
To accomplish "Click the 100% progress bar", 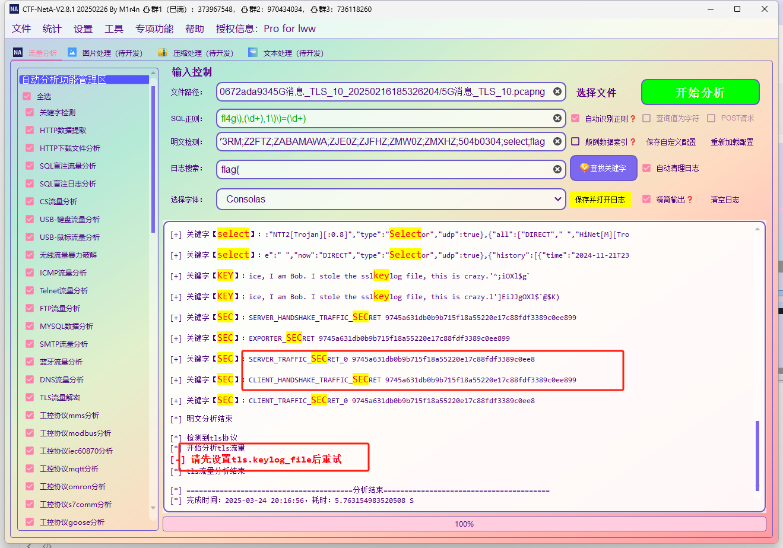I will [x=464, y=524].
